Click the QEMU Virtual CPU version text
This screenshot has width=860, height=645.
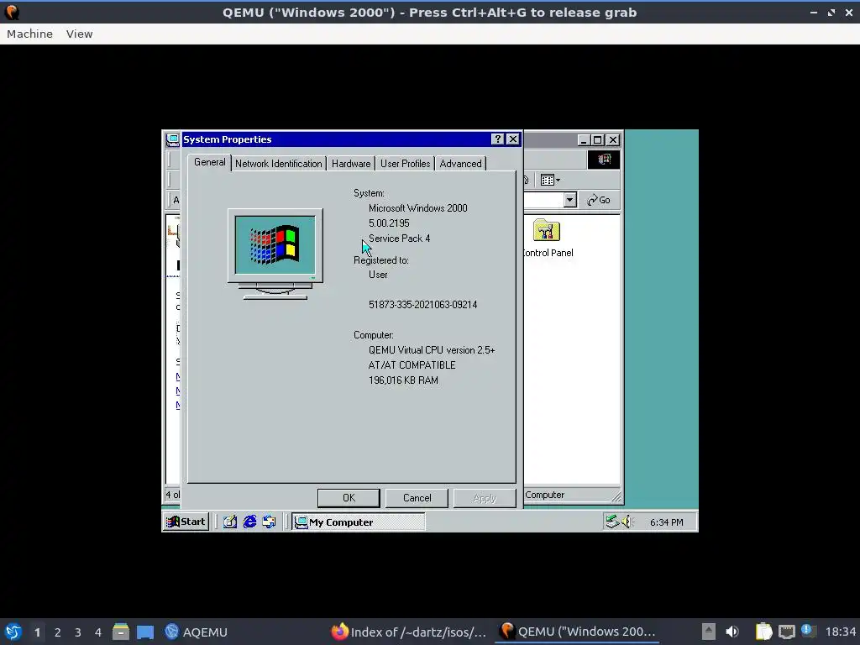coord(432,350)
